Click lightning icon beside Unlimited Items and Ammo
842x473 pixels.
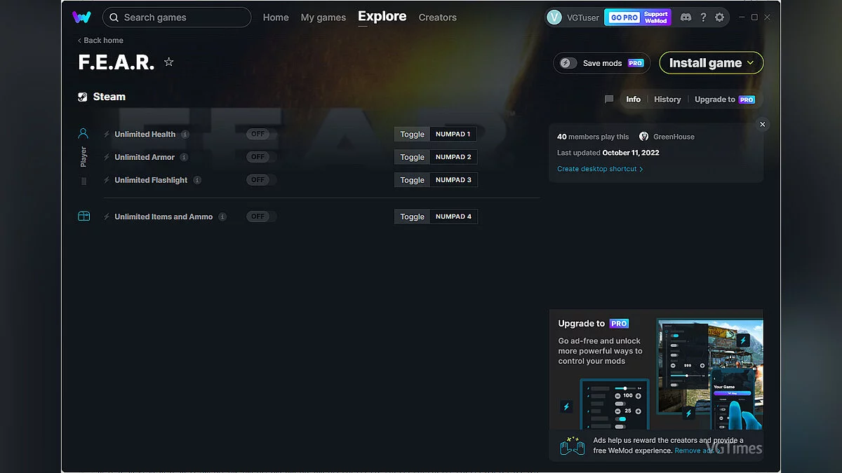(107, 217)
